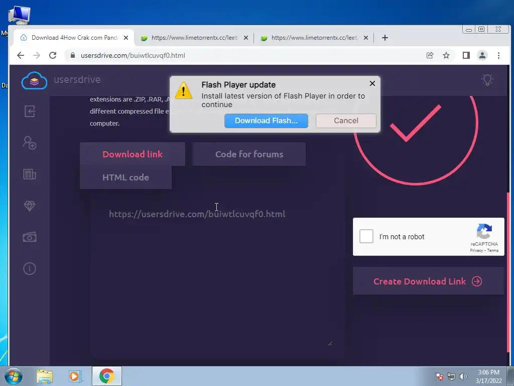
Task: Close the Flash Player update popup
Action: (x=372, y=83)
